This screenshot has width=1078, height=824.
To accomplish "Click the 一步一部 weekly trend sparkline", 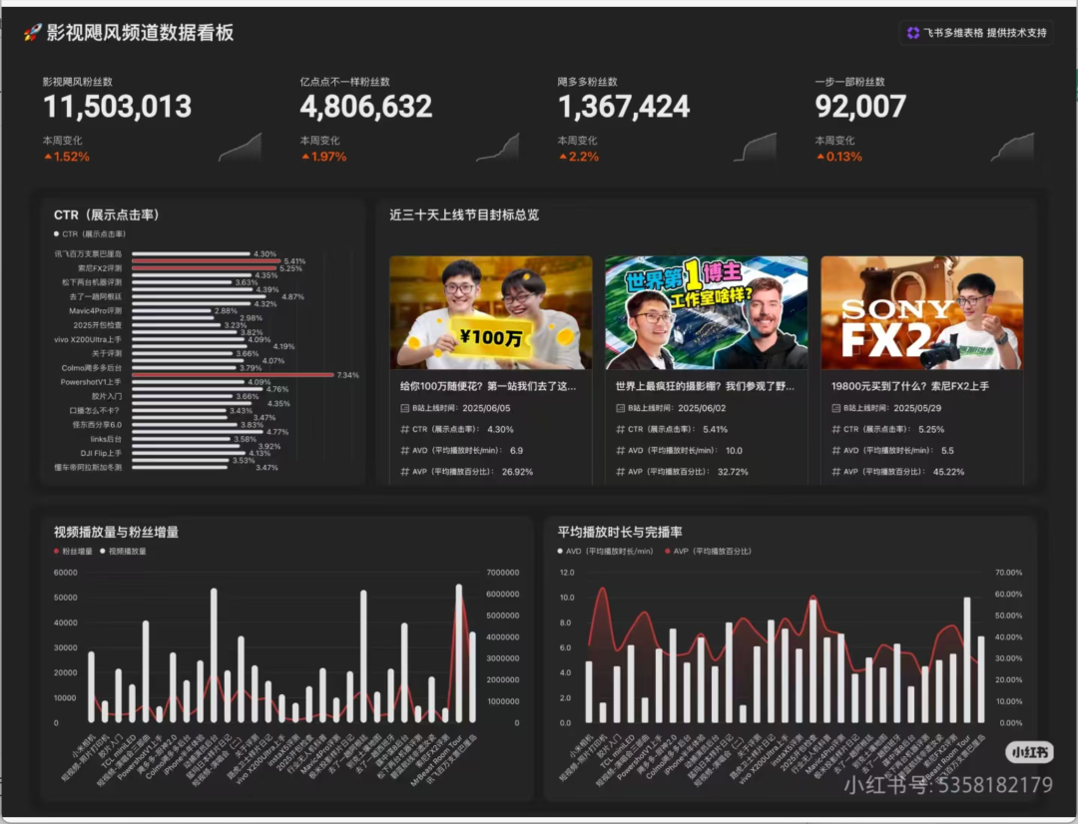I will [x=1012, y=147].
